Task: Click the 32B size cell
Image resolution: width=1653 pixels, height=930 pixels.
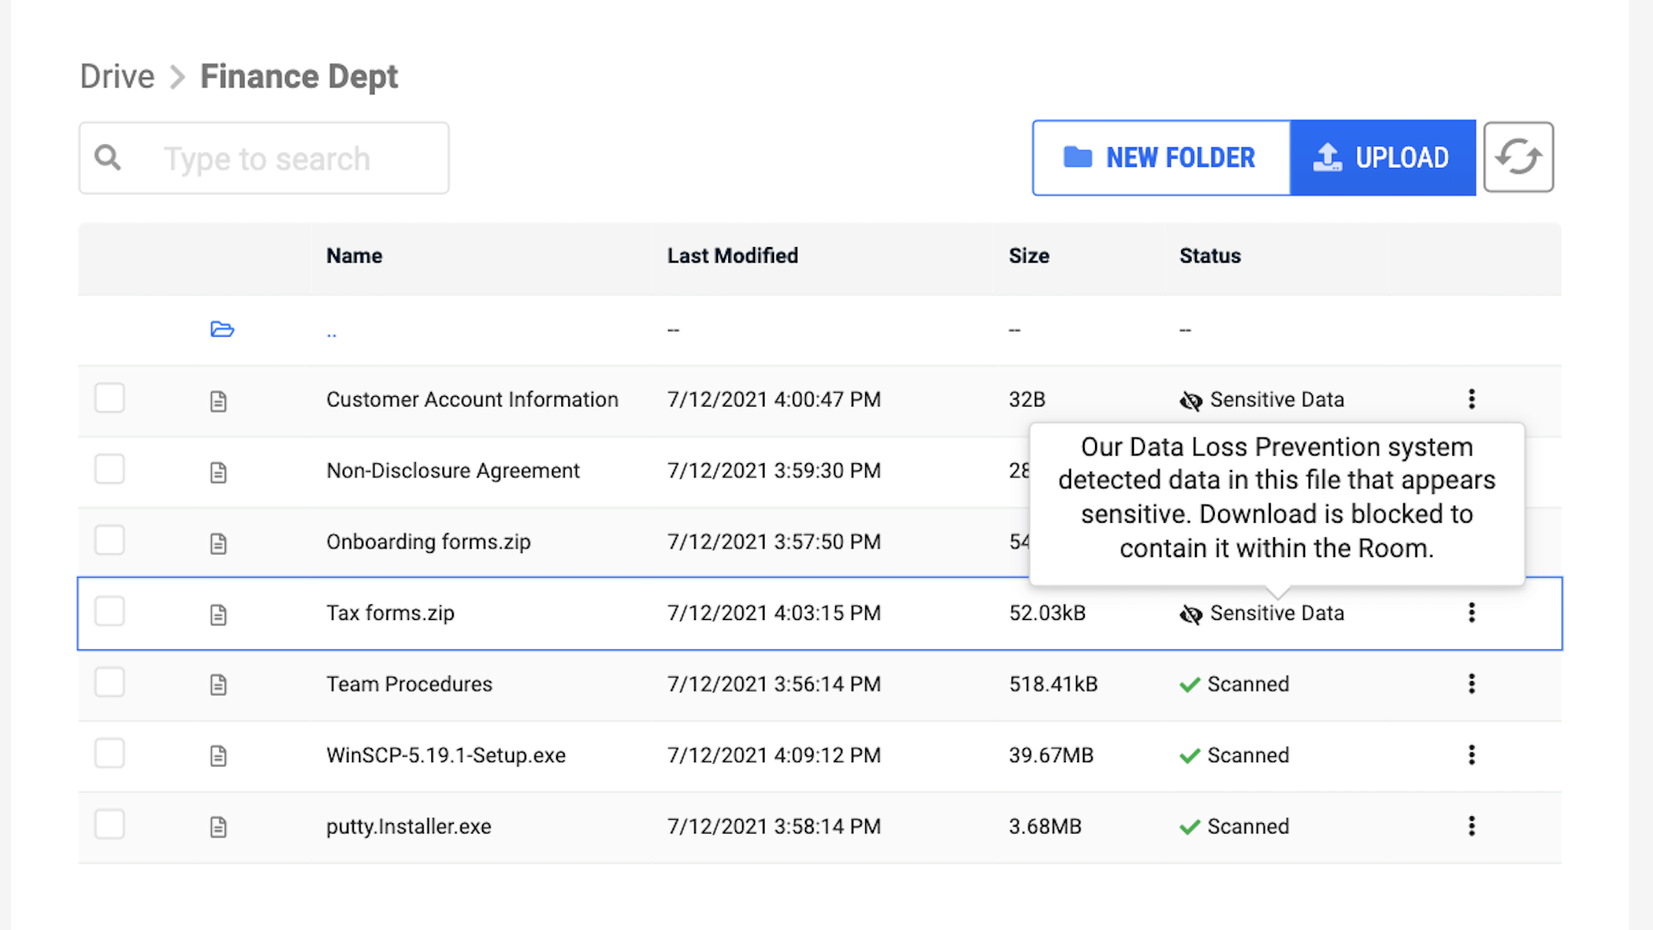Action: pyautogui.click(x=1027, y=400)
